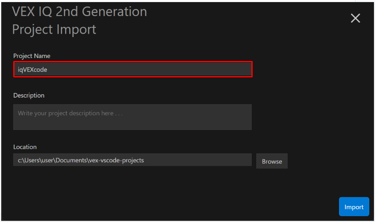Click the "Description" label text
The height and width of the screenshot is (222, 376).
click(x=29, y=95)
